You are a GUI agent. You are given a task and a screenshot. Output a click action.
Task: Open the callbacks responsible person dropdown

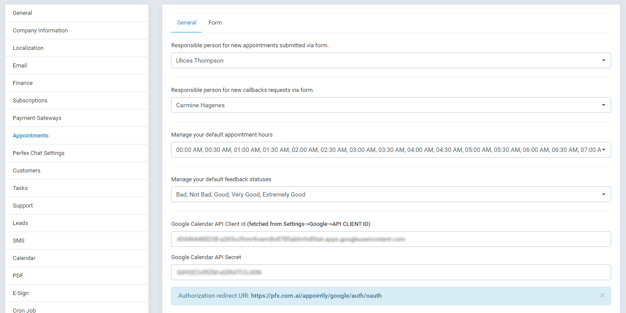pyautogui.click(x=390, y=105)
